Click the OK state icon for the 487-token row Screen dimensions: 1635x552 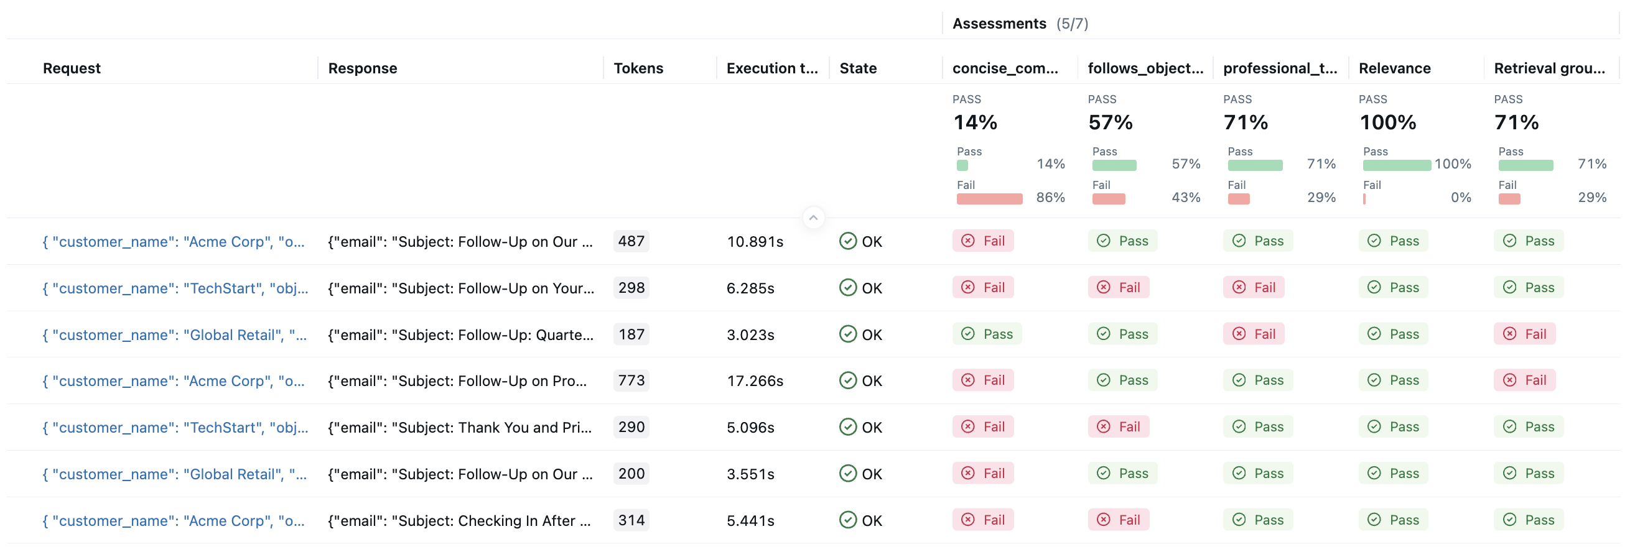tap(847, 241)
